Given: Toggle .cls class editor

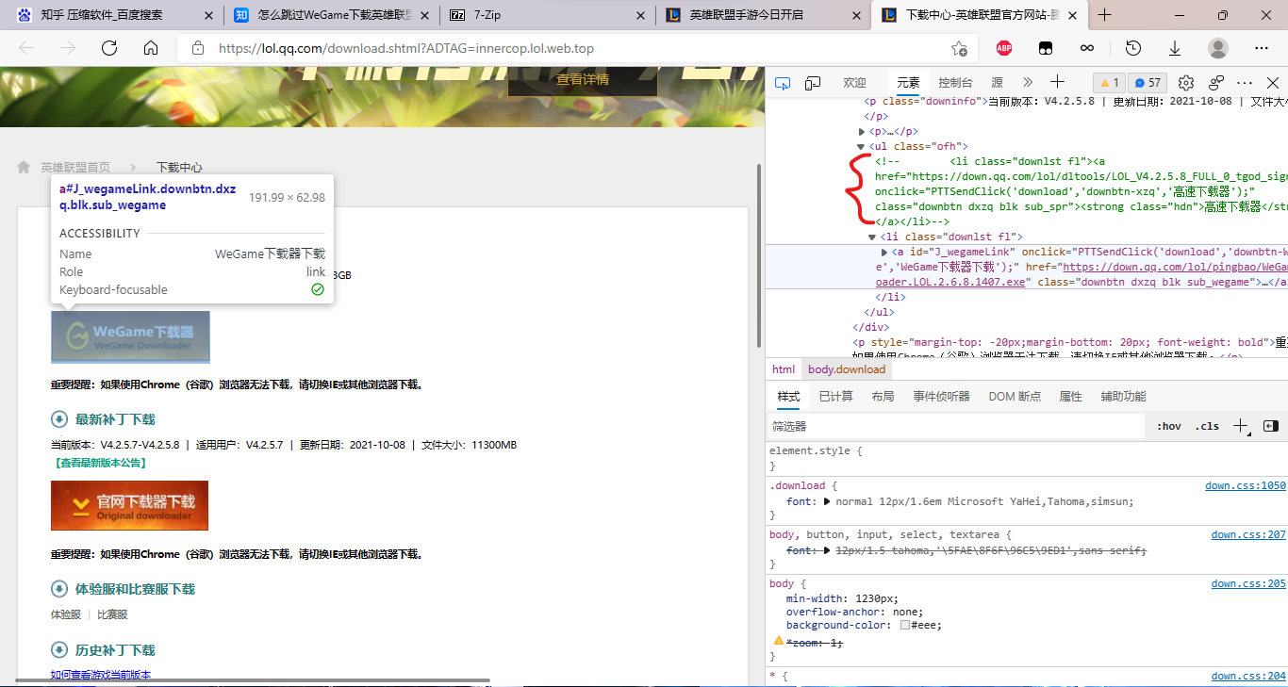Looking at the screenshot, I should [1207, 426].
